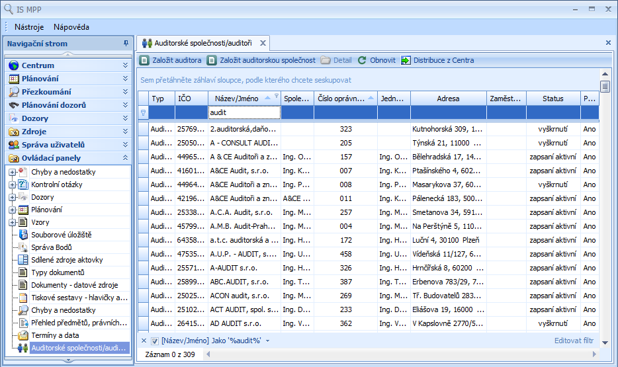Screen dimensions: 618x367
Task: Click the Založit auditorskou společnost icon
Action: (212, 60)
